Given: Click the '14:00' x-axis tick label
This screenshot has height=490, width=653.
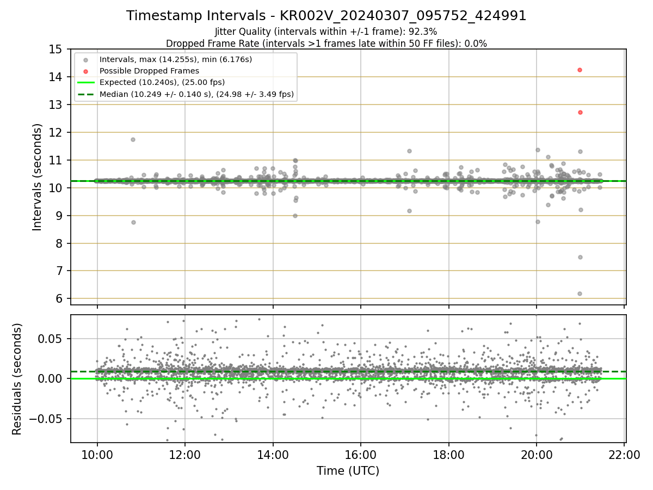Looking at the screenshot, I should 273,454.
